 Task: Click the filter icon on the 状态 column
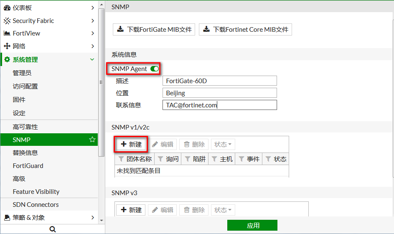click(x=268, y=159)
